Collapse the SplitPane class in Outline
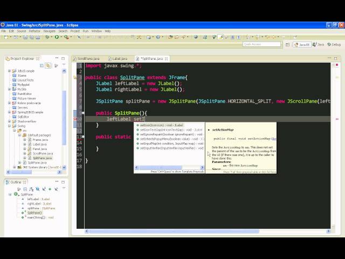The width and height of the screenshot is (345, 259). (10, 194)
